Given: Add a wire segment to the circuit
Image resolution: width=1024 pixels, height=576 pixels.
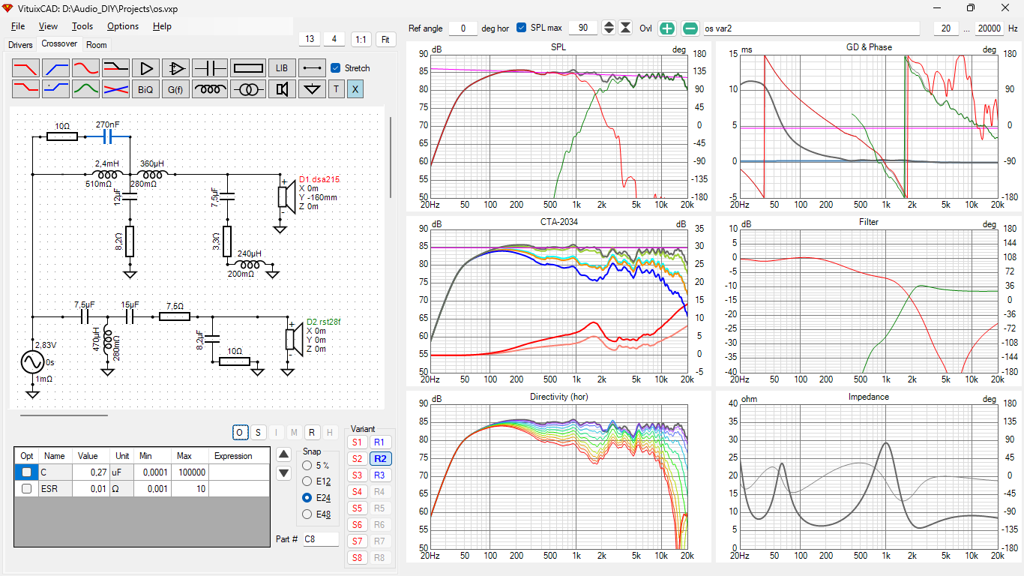Looking at the screenshot, I should (x=312, y=68).
